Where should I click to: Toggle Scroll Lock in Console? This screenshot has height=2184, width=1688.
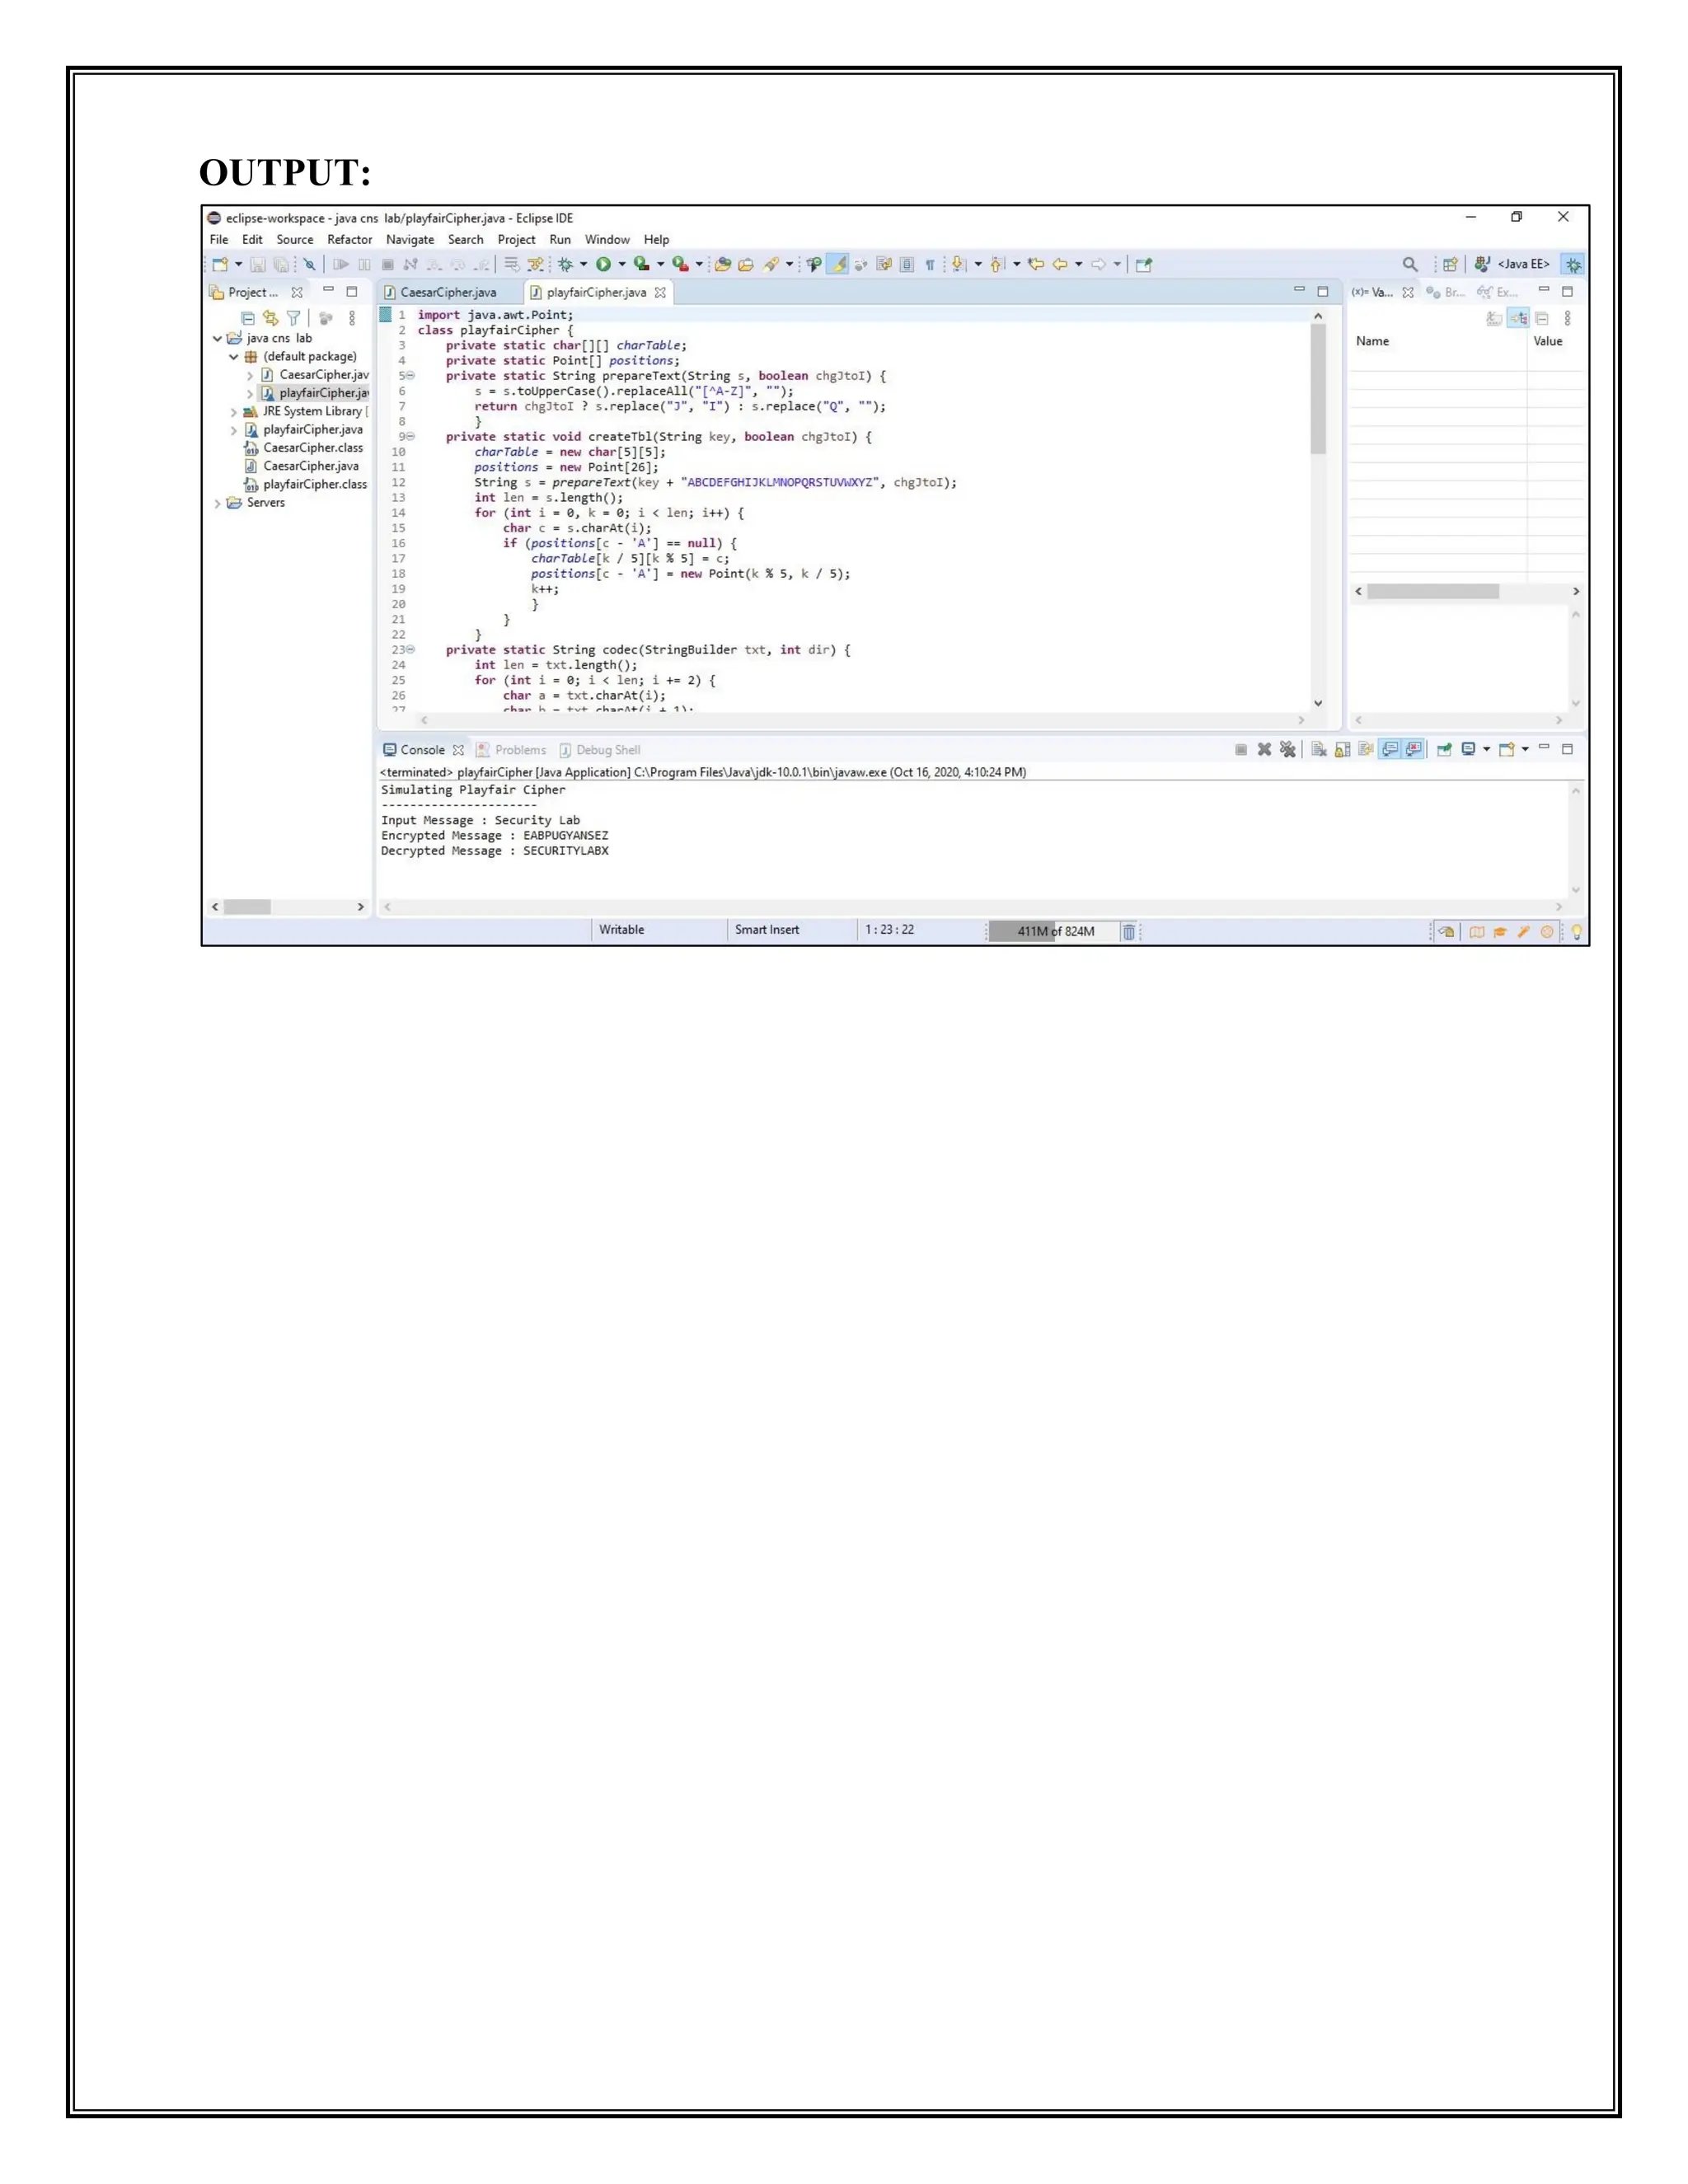click(x=1343, y=749)
